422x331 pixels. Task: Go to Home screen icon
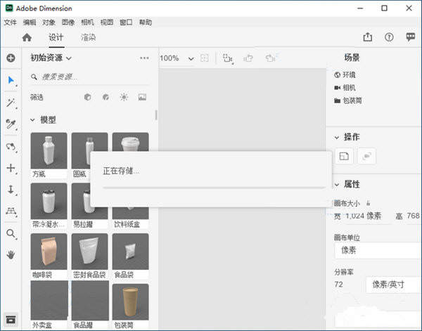click(27, 37)
